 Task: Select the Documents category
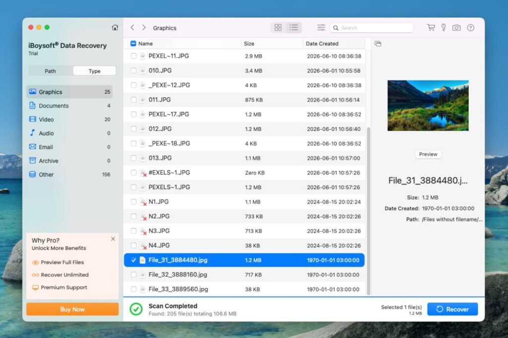[x=69, y=106]
